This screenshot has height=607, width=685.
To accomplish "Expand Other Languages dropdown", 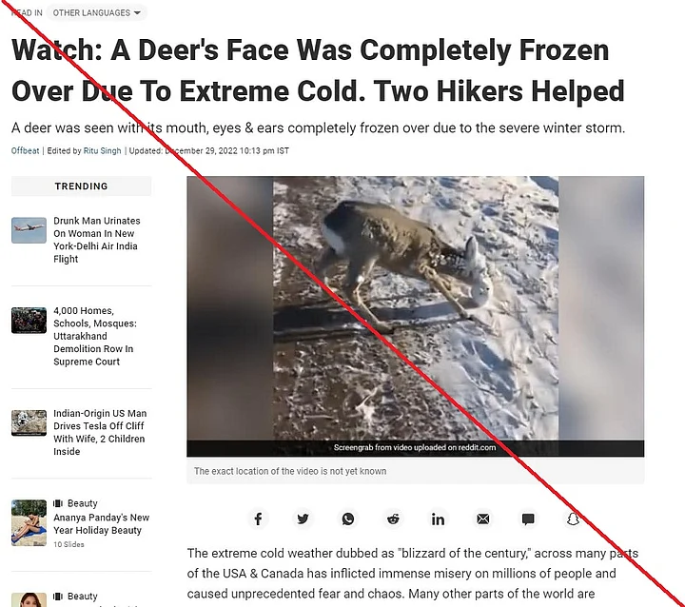I will [x=96, y=12].
